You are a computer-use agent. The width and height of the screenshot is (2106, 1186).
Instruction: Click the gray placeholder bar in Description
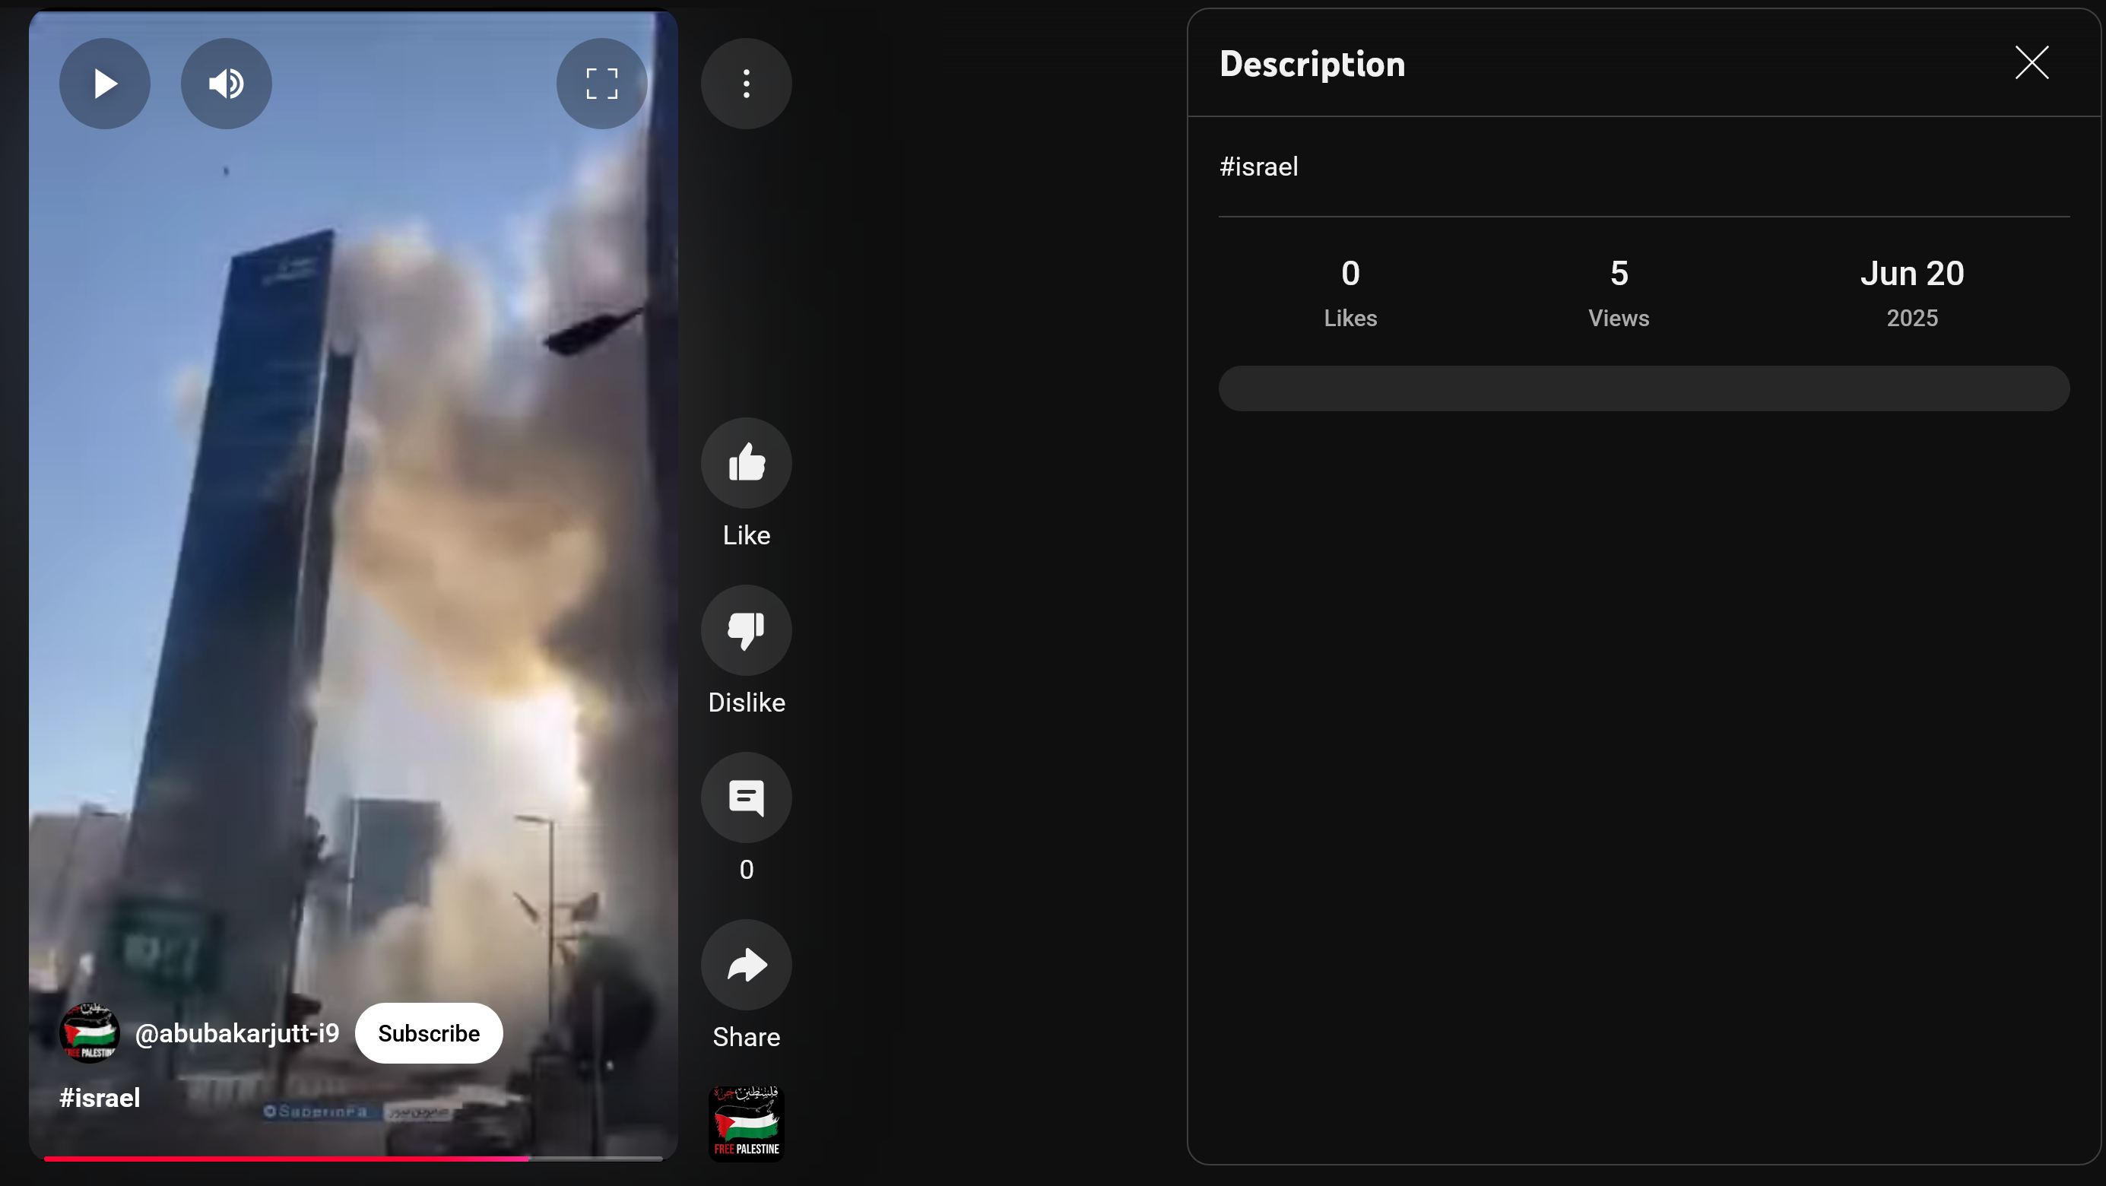[1644, 388]
